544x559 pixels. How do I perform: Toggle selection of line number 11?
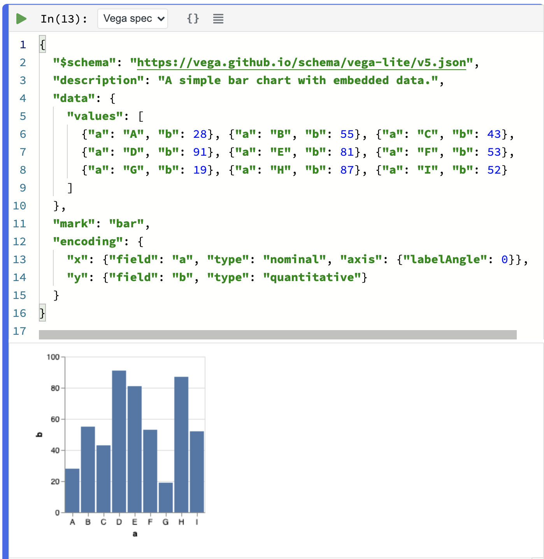click(x=20, y=223)
